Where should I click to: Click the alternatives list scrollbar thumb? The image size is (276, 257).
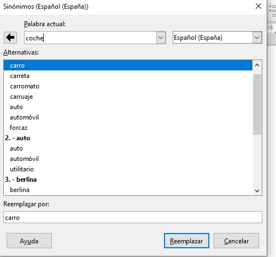pyautogui.click(x=257, y=104)
